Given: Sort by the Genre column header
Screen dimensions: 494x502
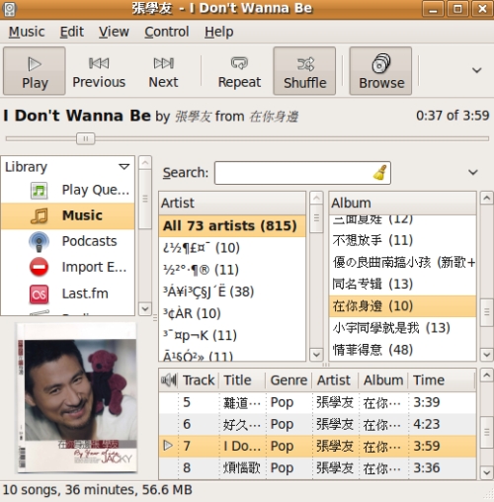Looking at the screenshot, I should (289, 380).
